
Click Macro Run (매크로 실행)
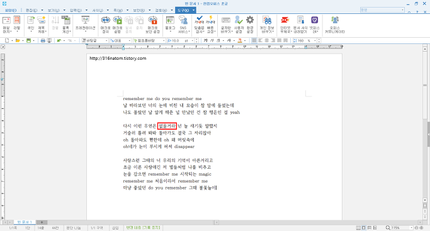click(117, 25)
